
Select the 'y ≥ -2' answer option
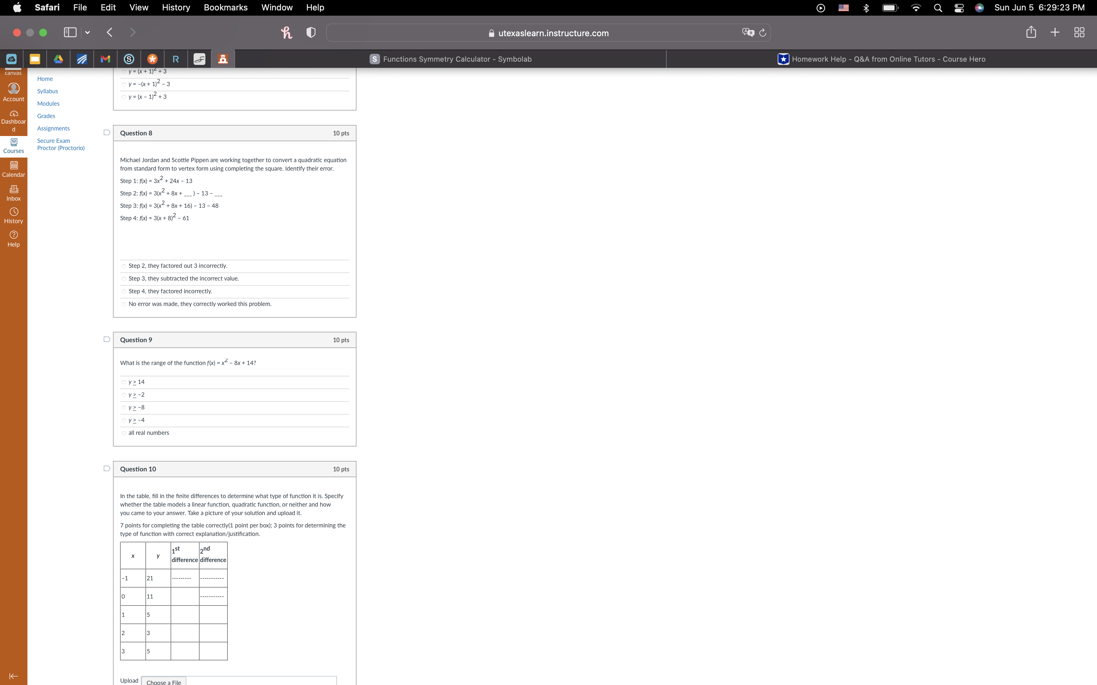point(124,395)
